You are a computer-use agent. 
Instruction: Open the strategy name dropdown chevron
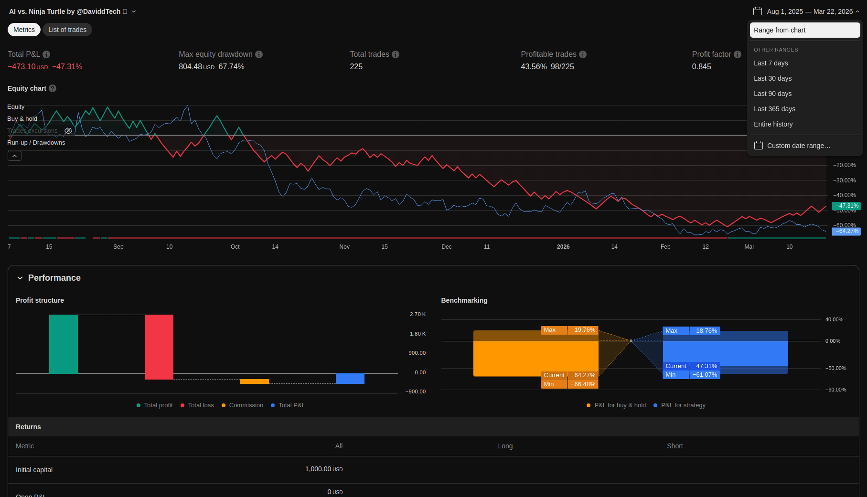tap(134, 11)
